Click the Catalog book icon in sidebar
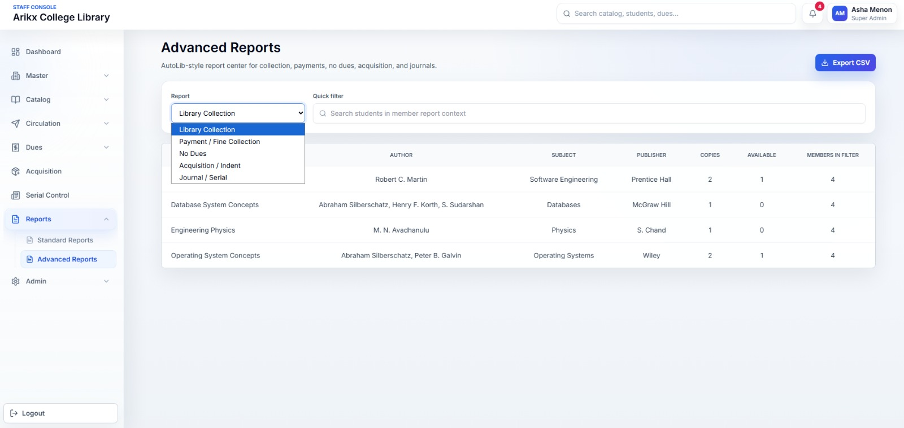The width and height of the screenshot is (904, 428). (x=15, y=100)
